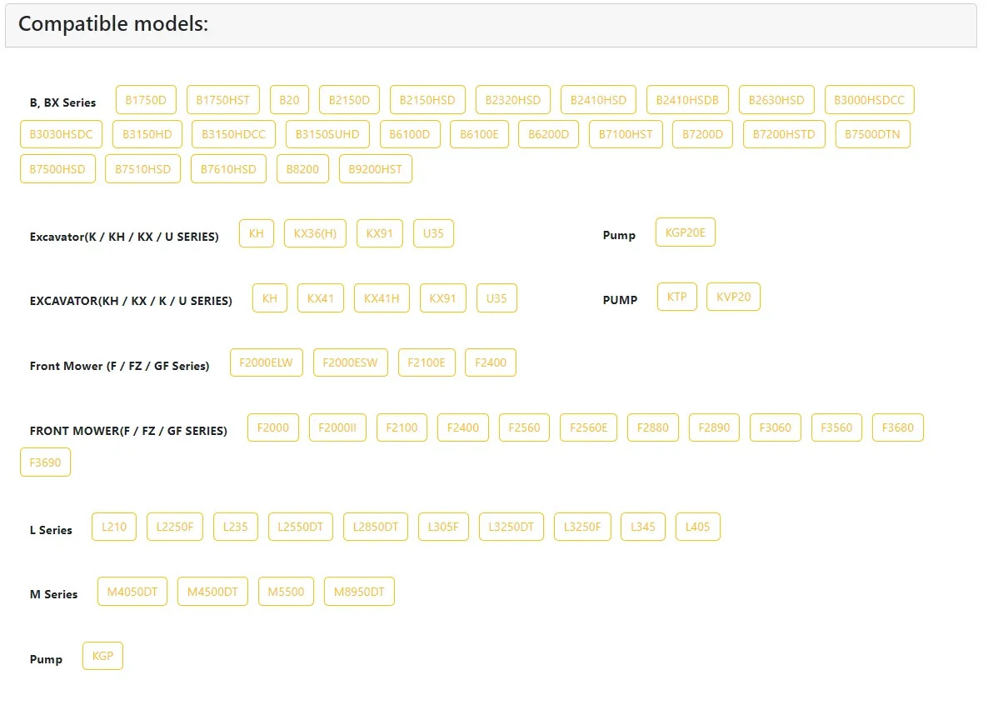Choose the B7500DTN model tag
988x720 pixels.
pyautogui.click(x=872, y=134)
